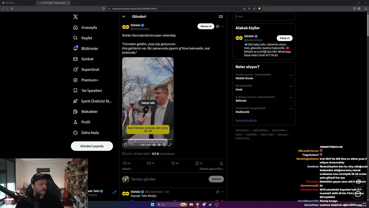Click the Yanıtla button
This screenshot has height=208, width=369.
click(216, 179)
